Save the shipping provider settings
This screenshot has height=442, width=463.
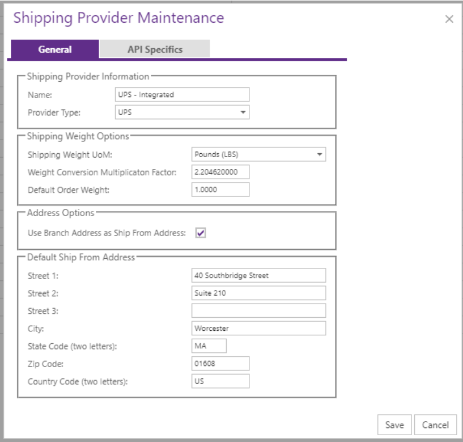point(394,425)
